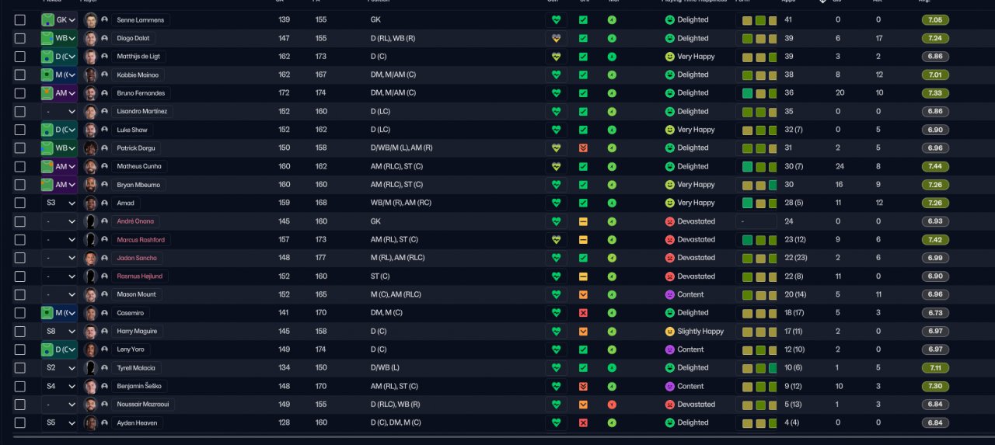The height and width of the screenshot is (445, 995).
Task: Click Diogo Dalot's yellow condition heart icon
Action: (556, 38)
